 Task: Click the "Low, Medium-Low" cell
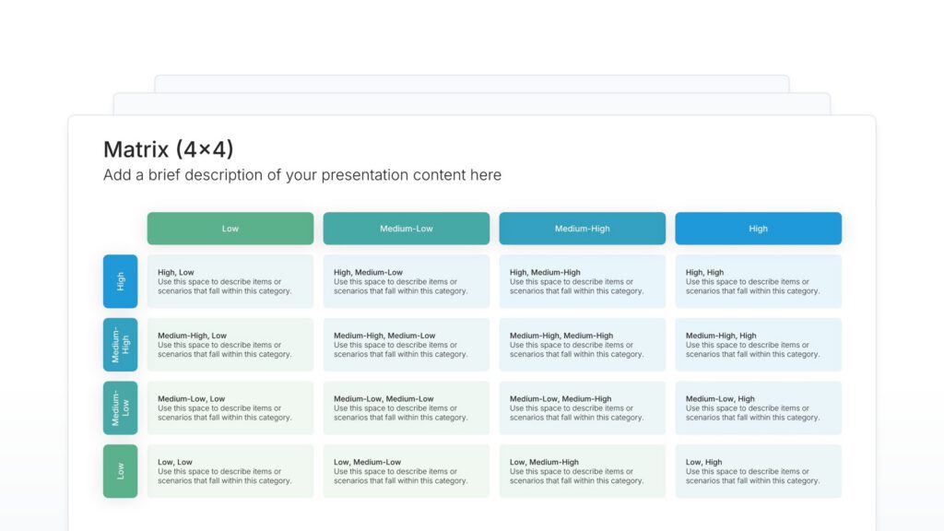tap(406, 471)
